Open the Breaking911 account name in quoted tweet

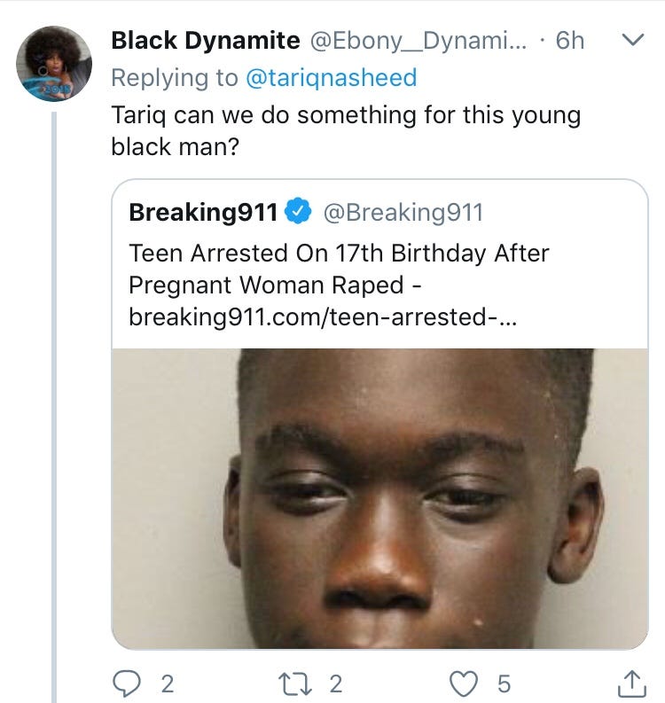[x=204, y=213]
